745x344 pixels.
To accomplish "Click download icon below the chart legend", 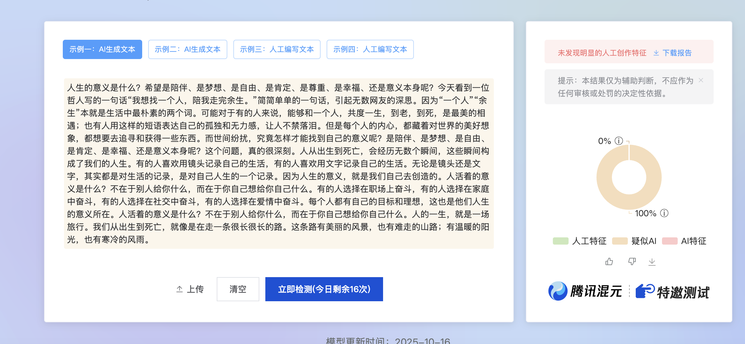I will pyautogui.click(x=652, y=261).
